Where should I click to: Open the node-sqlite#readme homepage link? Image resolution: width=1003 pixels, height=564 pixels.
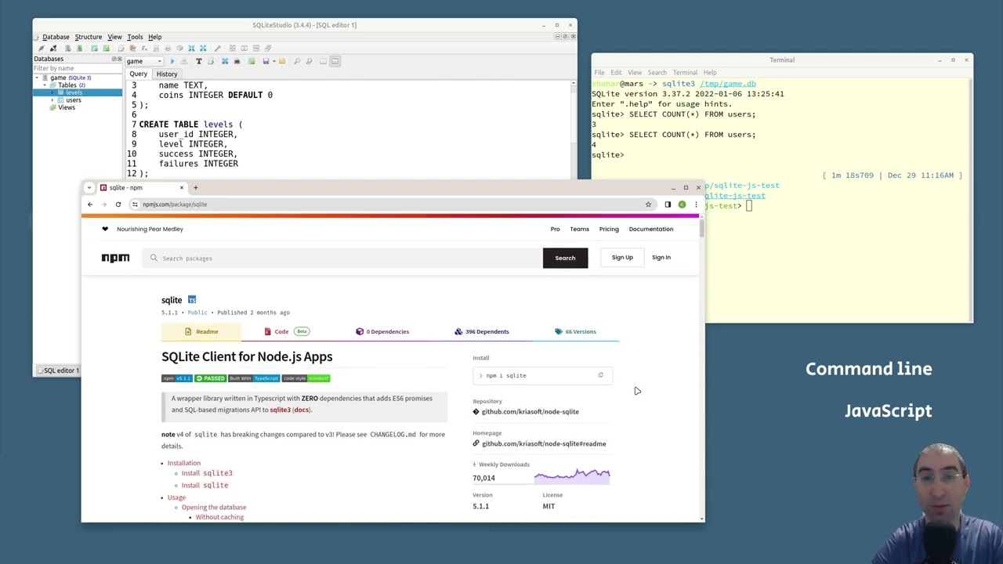coord(544,443)
